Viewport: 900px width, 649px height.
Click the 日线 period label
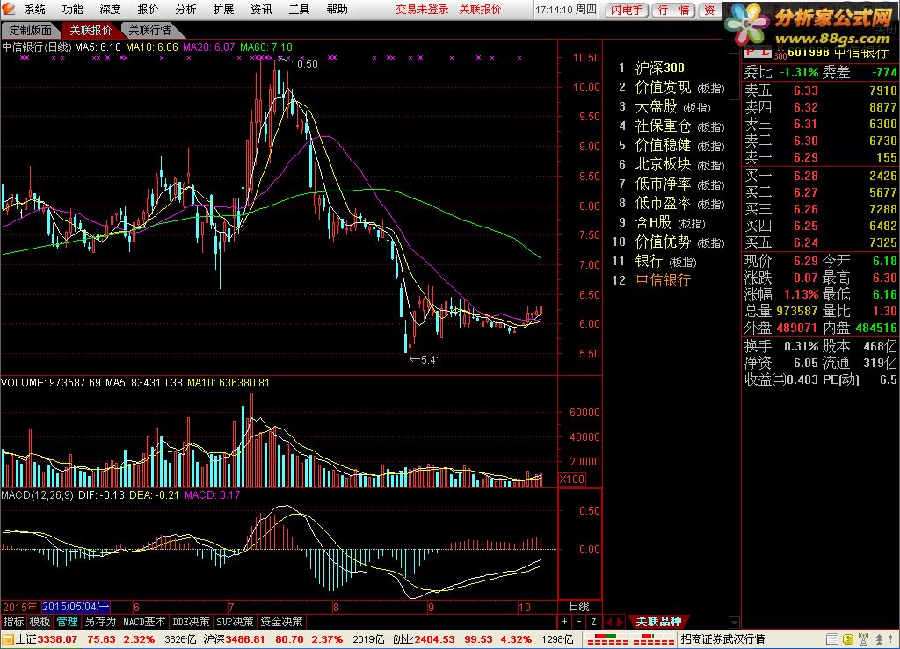coord(579,606)
